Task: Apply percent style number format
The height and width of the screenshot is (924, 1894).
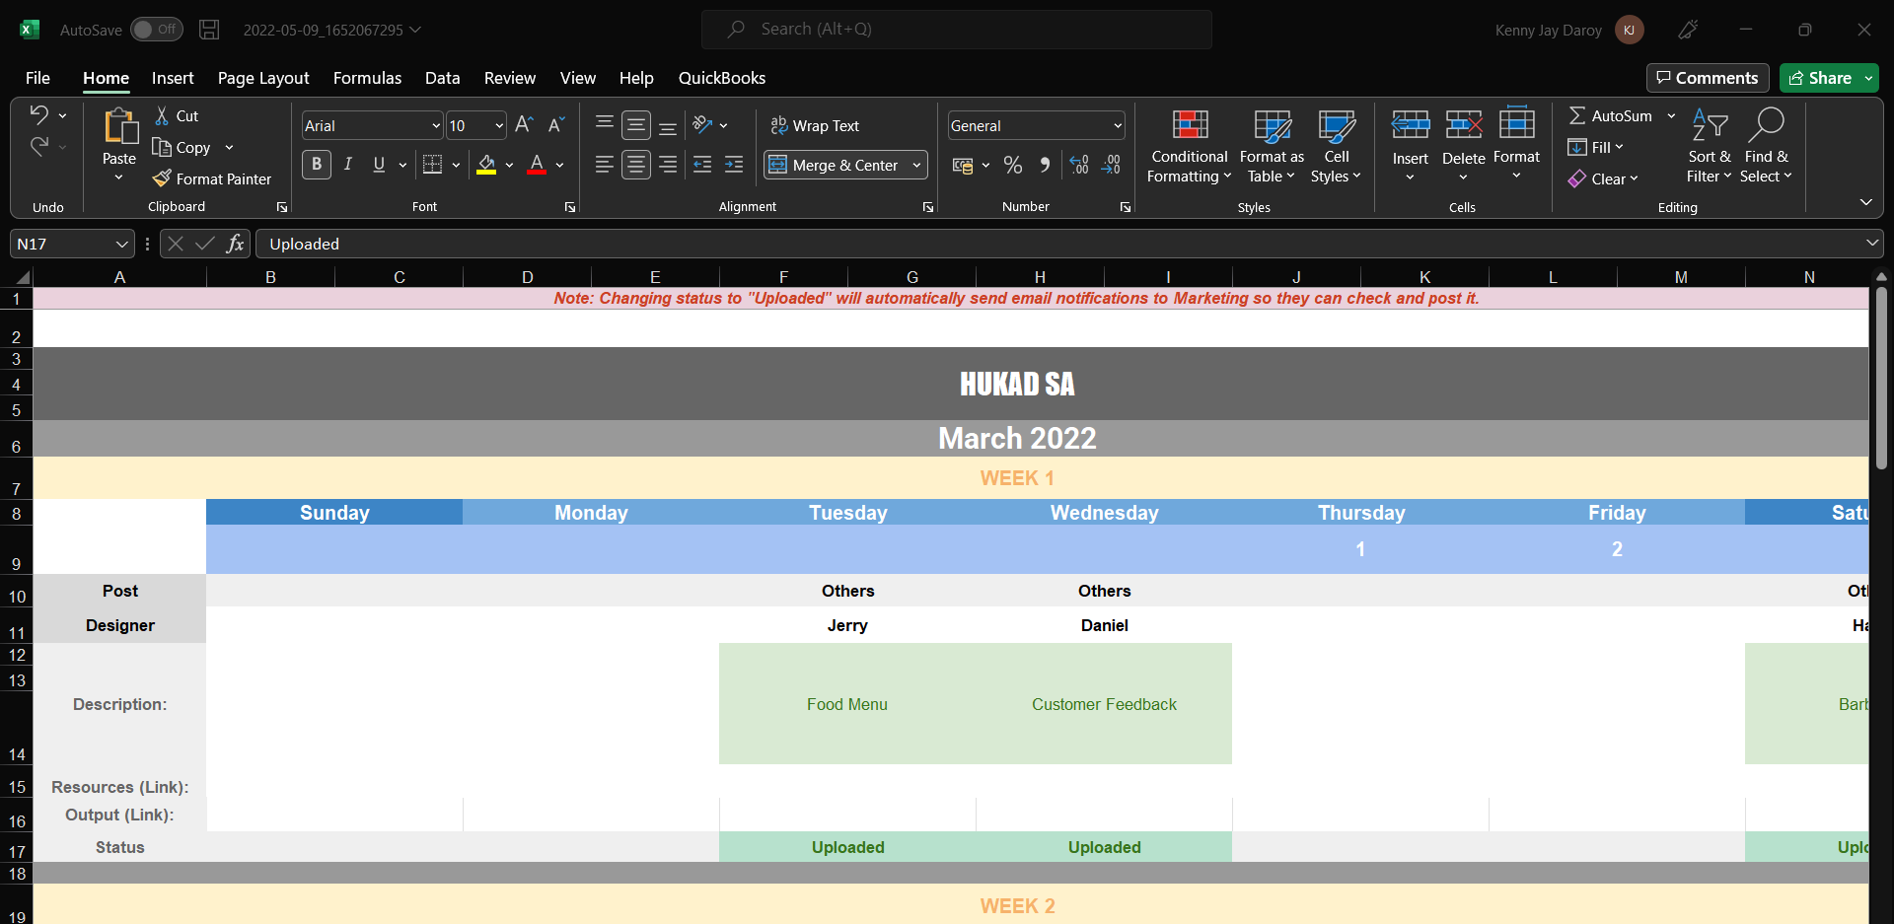Action: point(1012,165)
